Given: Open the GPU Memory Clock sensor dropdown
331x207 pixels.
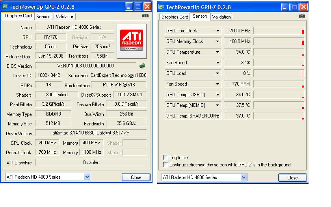Looking at the screenshot, I should click(218, 41).
